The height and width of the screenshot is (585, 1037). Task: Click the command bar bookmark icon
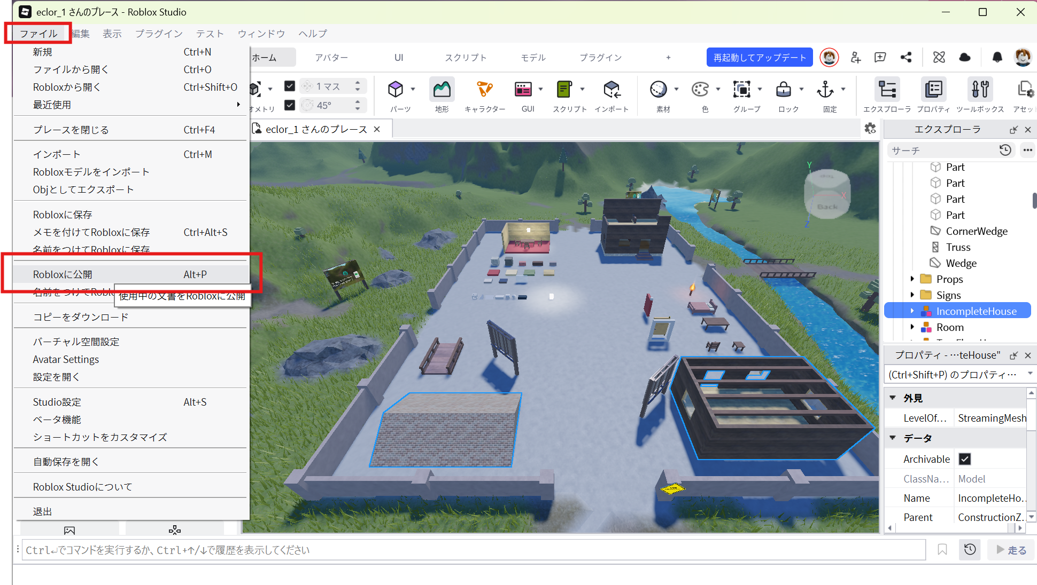pyautogui.click(x=942, y=550)
